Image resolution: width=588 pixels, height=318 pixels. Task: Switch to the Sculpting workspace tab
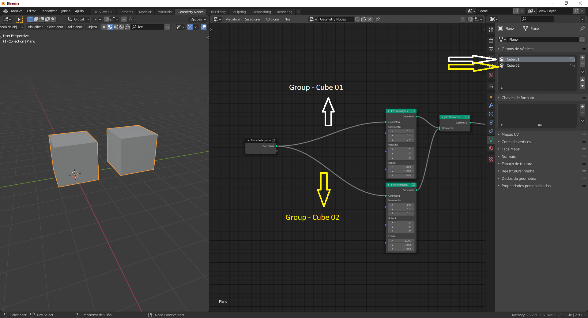coord(239,12)
